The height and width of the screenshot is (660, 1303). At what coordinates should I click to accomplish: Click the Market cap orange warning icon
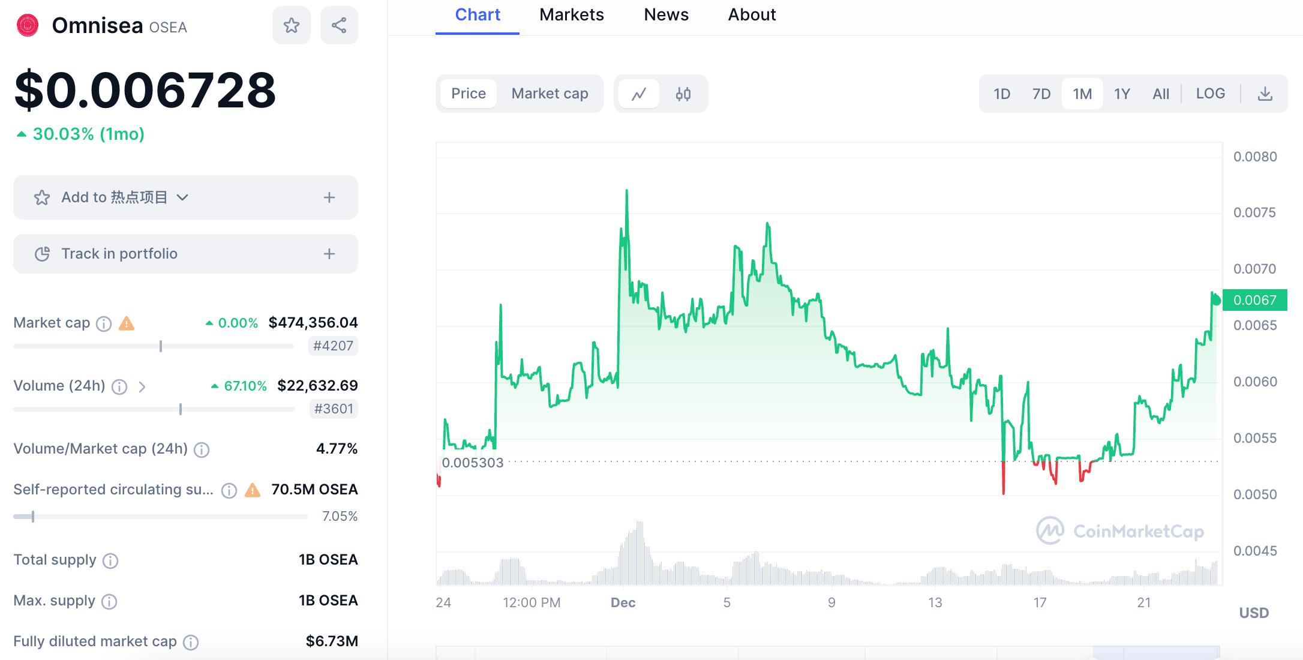[x=127, y=323]
